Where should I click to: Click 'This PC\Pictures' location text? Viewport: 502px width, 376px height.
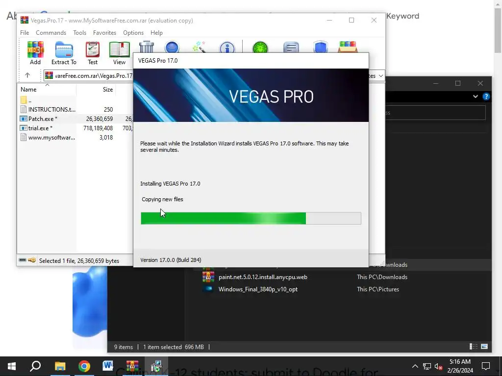click(378, 289)
